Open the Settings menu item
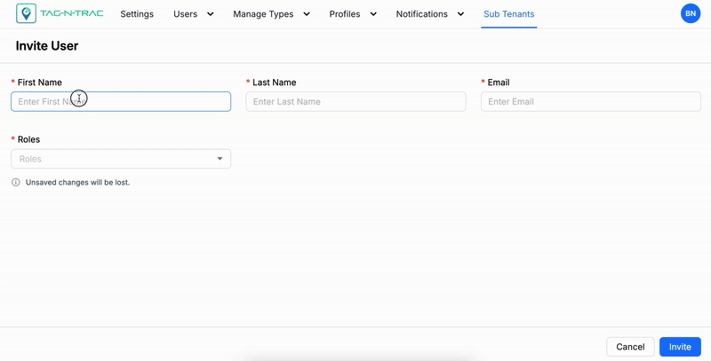This screenshot has width=711, height=361. tap(137, 14)
